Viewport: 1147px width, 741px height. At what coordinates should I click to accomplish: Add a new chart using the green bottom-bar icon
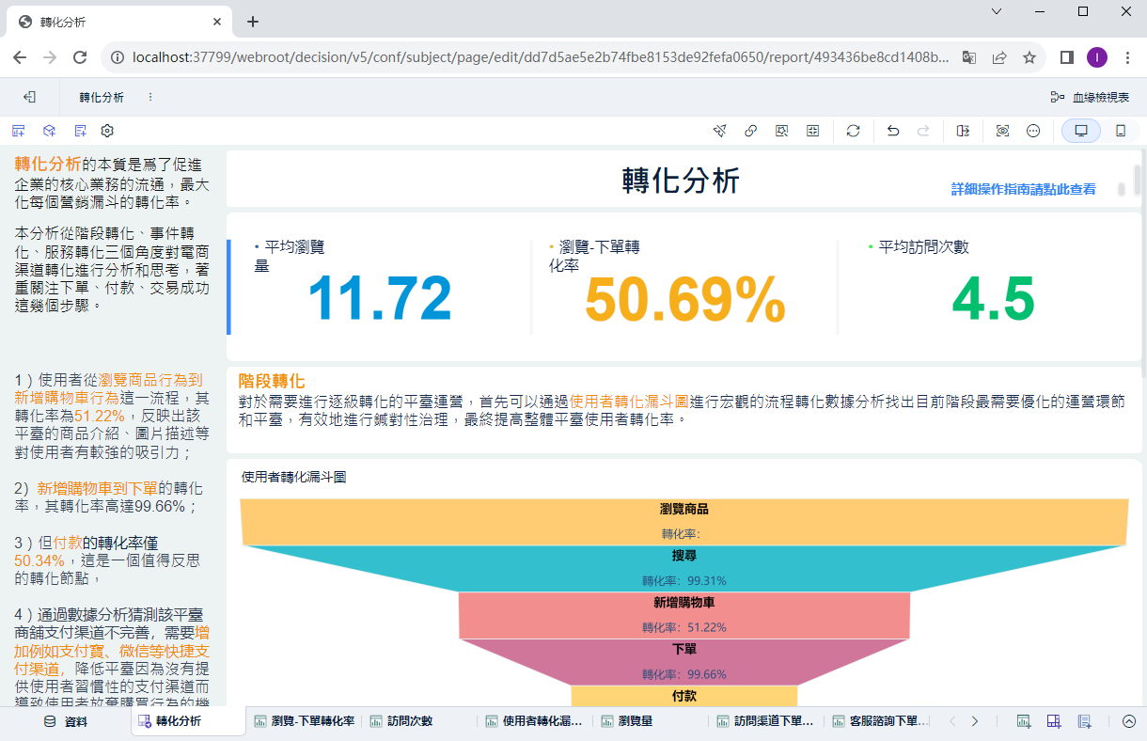pos(1023,721)
